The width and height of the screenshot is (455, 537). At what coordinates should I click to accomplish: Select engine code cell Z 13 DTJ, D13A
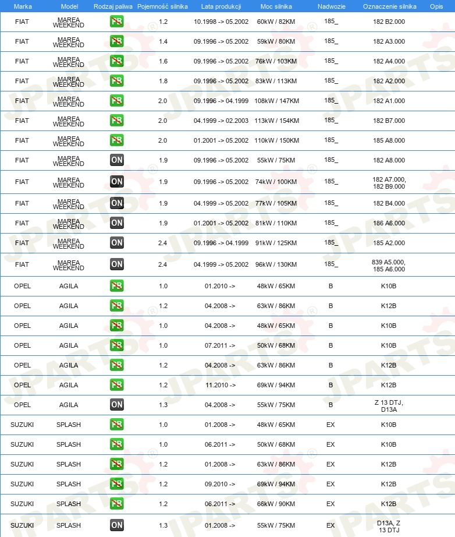[389, 406]
